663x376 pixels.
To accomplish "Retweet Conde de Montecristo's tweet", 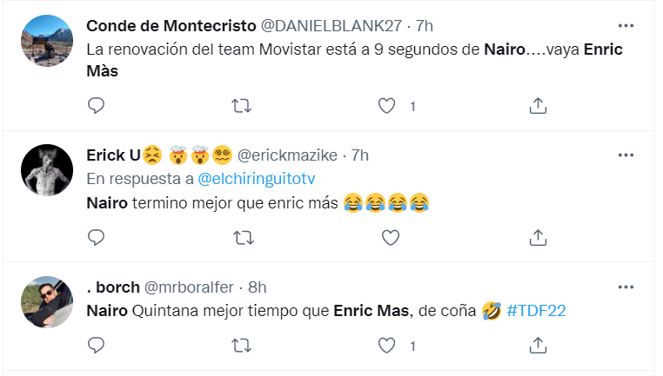I will pos(244,106).
